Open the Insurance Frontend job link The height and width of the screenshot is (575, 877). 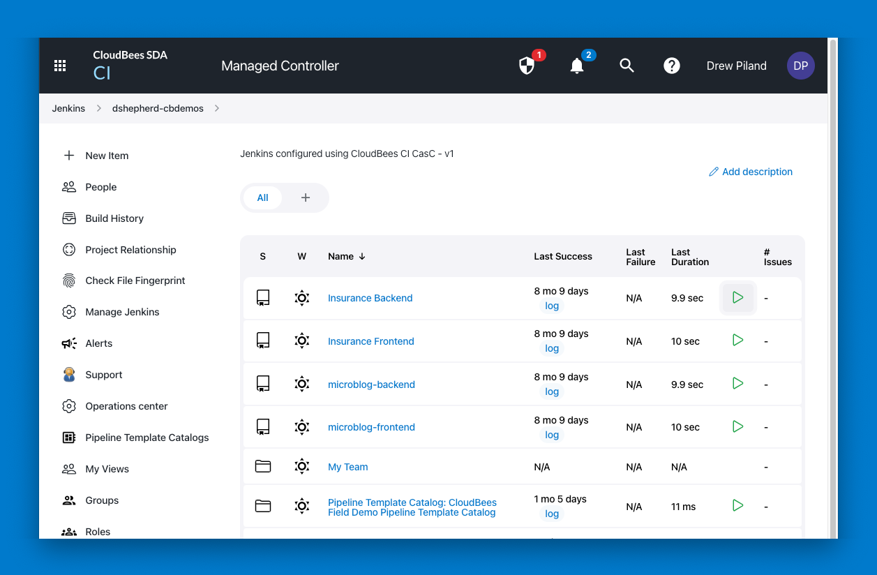click(370, 341)
